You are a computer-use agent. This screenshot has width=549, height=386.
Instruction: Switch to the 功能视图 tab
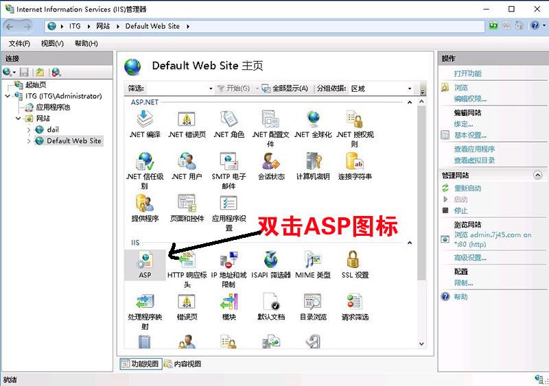(141, 364)
